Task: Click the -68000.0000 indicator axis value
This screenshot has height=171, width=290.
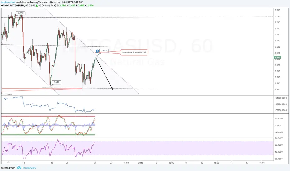Action: [281, 104]
